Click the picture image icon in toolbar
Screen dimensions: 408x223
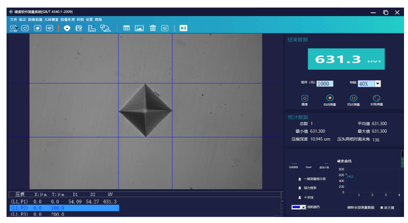tap(139, 28)
